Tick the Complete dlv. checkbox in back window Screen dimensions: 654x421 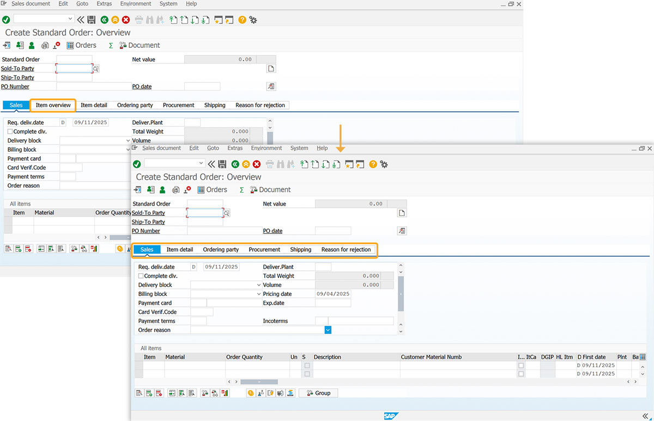pos(10,132)
